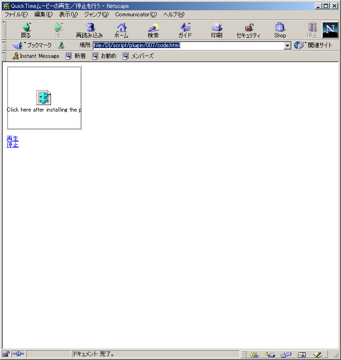This screenshot has height=360, width=341.
Task: Click the 再生 play link
Action: tap(13, 139)
